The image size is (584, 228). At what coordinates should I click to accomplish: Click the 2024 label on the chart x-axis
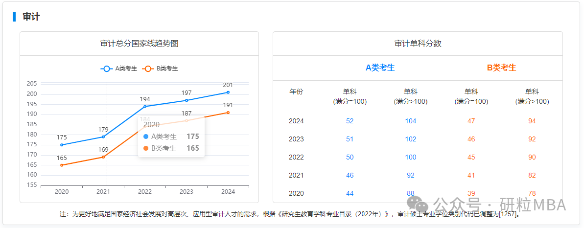point(228,192)
